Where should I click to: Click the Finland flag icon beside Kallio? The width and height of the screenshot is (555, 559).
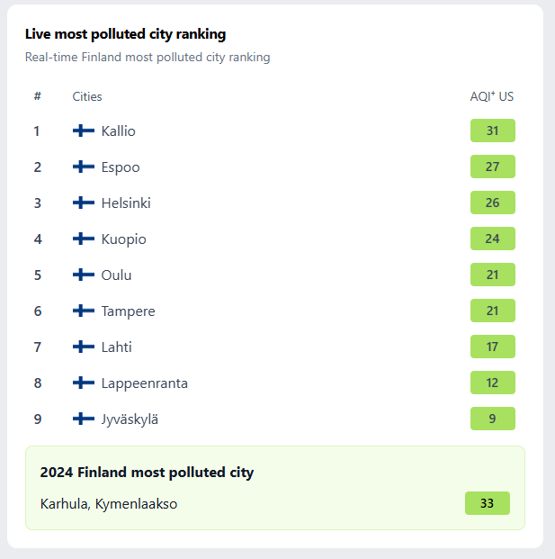pos(84,131)
